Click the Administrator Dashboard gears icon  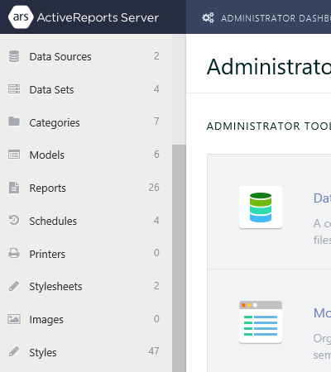click(x=208, y=18)
